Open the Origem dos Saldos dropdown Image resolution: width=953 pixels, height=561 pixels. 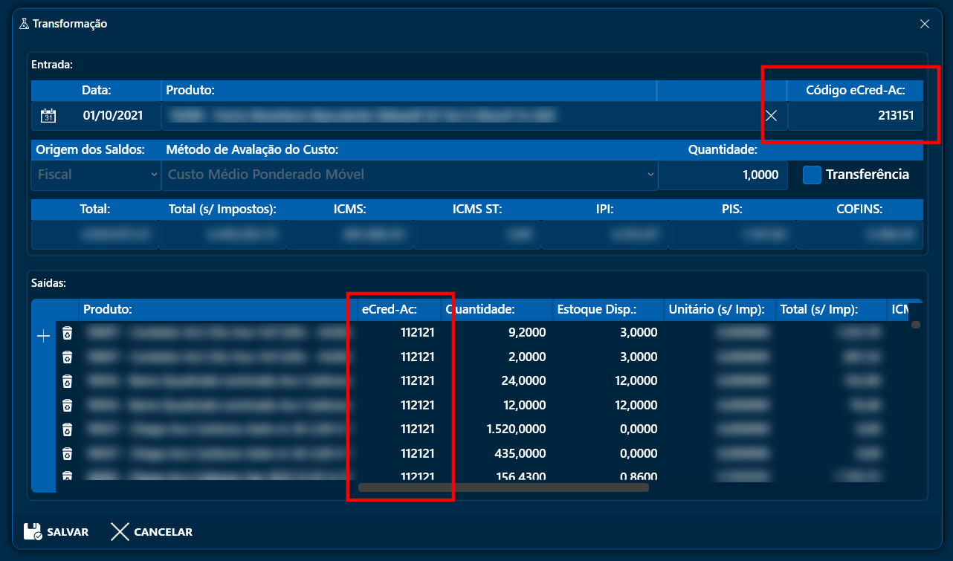point(96,175)
